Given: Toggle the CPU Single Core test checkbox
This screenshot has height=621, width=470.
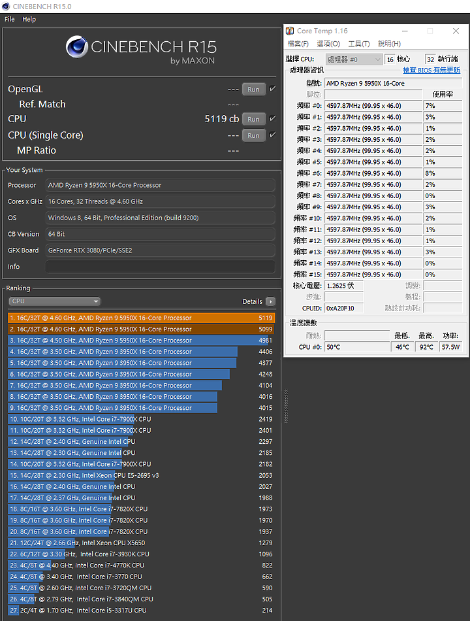Looking at the screenshot, I should pos(273,135).
